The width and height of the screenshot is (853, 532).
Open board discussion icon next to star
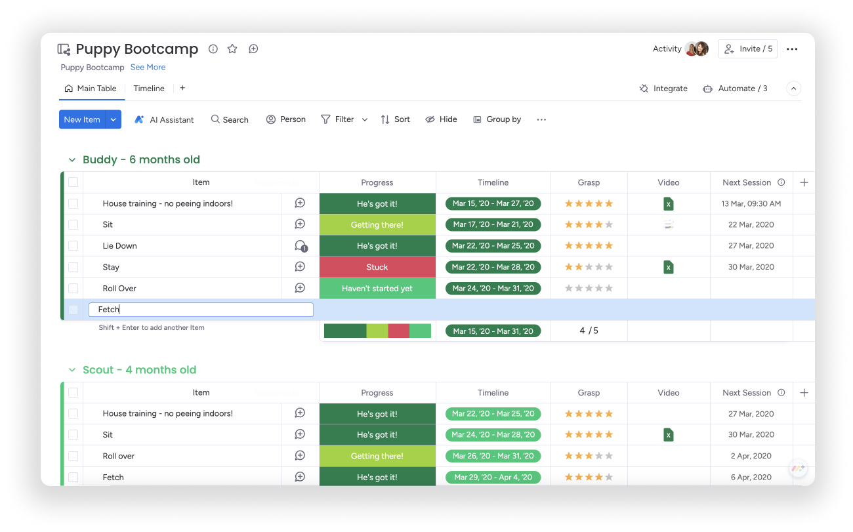click(253, 49)
